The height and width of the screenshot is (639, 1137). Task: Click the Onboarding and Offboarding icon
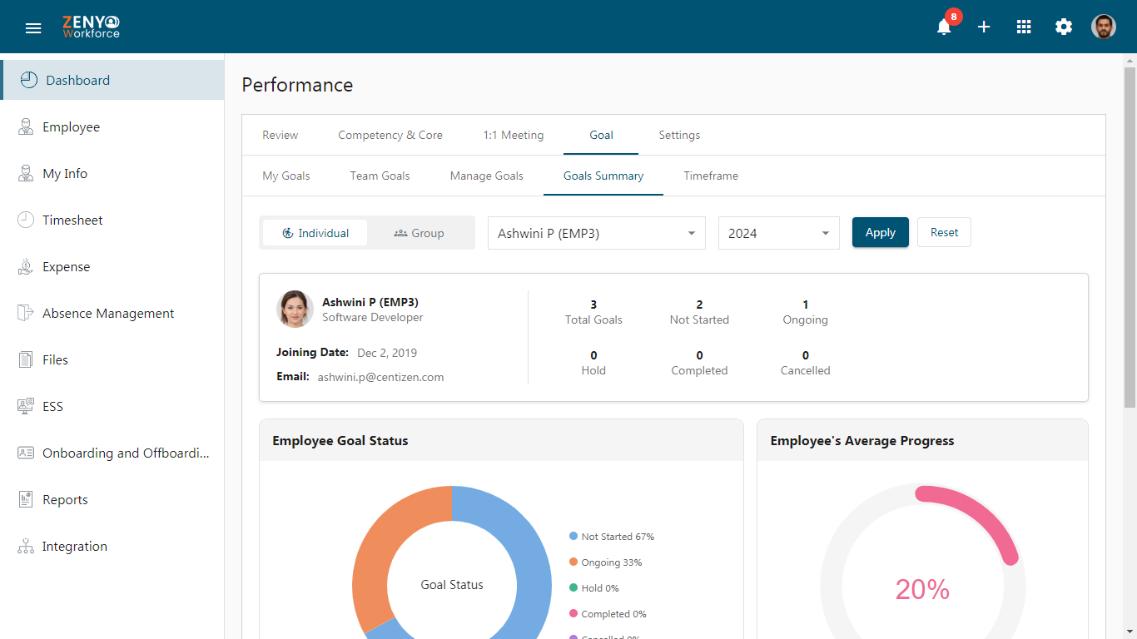point(26,453)
